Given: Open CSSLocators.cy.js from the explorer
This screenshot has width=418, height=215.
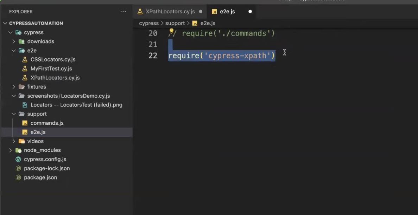Looking at the screenshot, I should click(53, 60).
